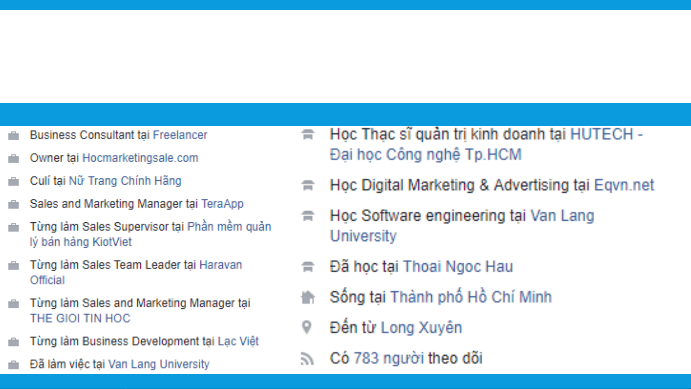Open Van Lang University link under Software engineering
This screenshot has width=691, height=389.
click(x=462, y=226)
